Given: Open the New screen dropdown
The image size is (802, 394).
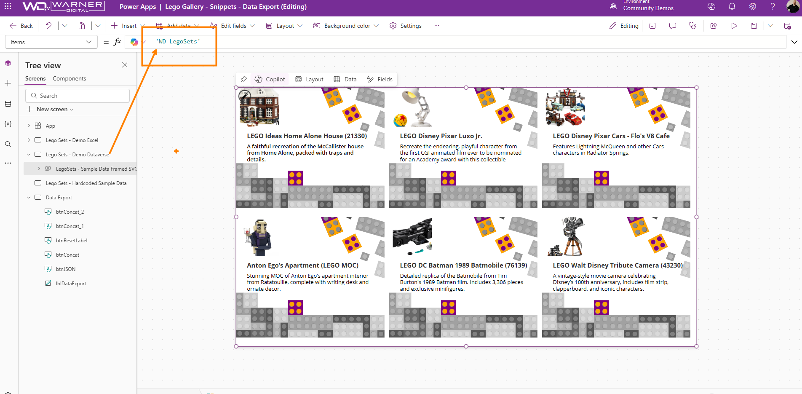Looking at the screenshot, I should [50, 109].
